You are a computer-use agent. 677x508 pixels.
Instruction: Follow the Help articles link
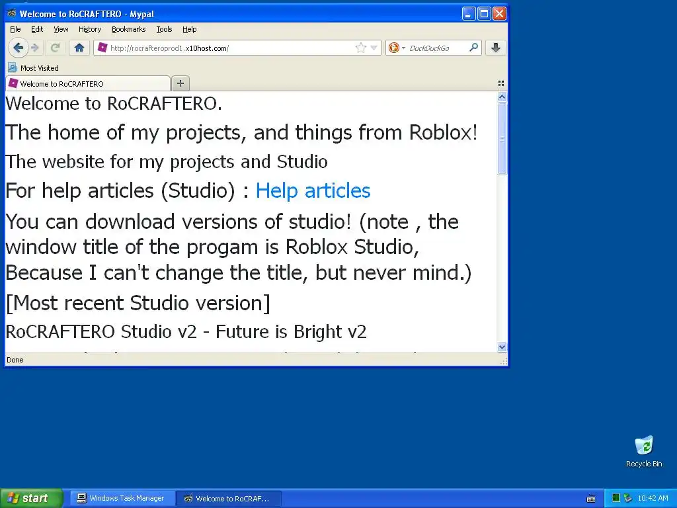click(x=313, y=190)
